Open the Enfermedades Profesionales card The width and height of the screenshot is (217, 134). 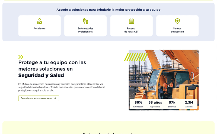[x=85, y=26]
